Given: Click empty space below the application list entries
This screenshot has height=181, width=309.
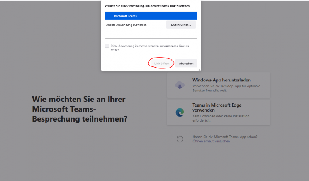Looking at the screenshot, I should click(x=151, y=34).
